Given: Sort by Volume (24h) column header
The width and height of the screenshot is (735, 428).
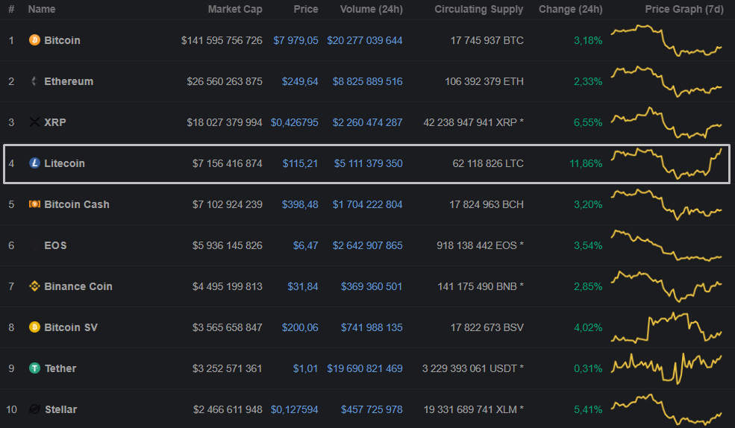Looking at the screenshot, I should click(x=372, y=9).
